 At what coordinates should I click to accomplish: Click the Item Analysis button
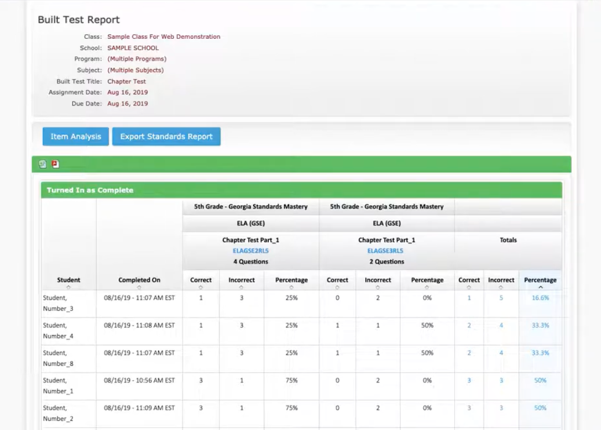point(75,136)
